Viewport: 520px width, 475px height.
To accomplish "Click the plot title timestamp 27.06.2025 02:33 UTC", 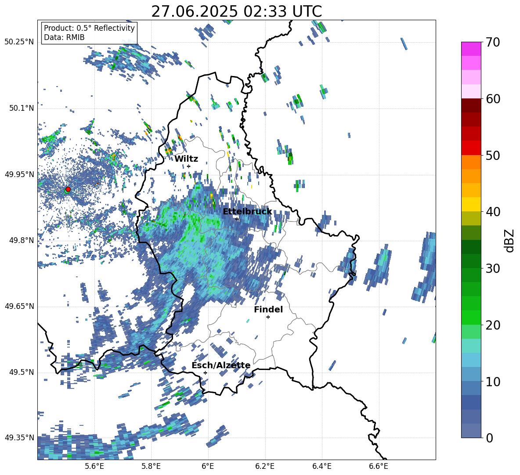I will pyautogui.click(x=236, y=11).
